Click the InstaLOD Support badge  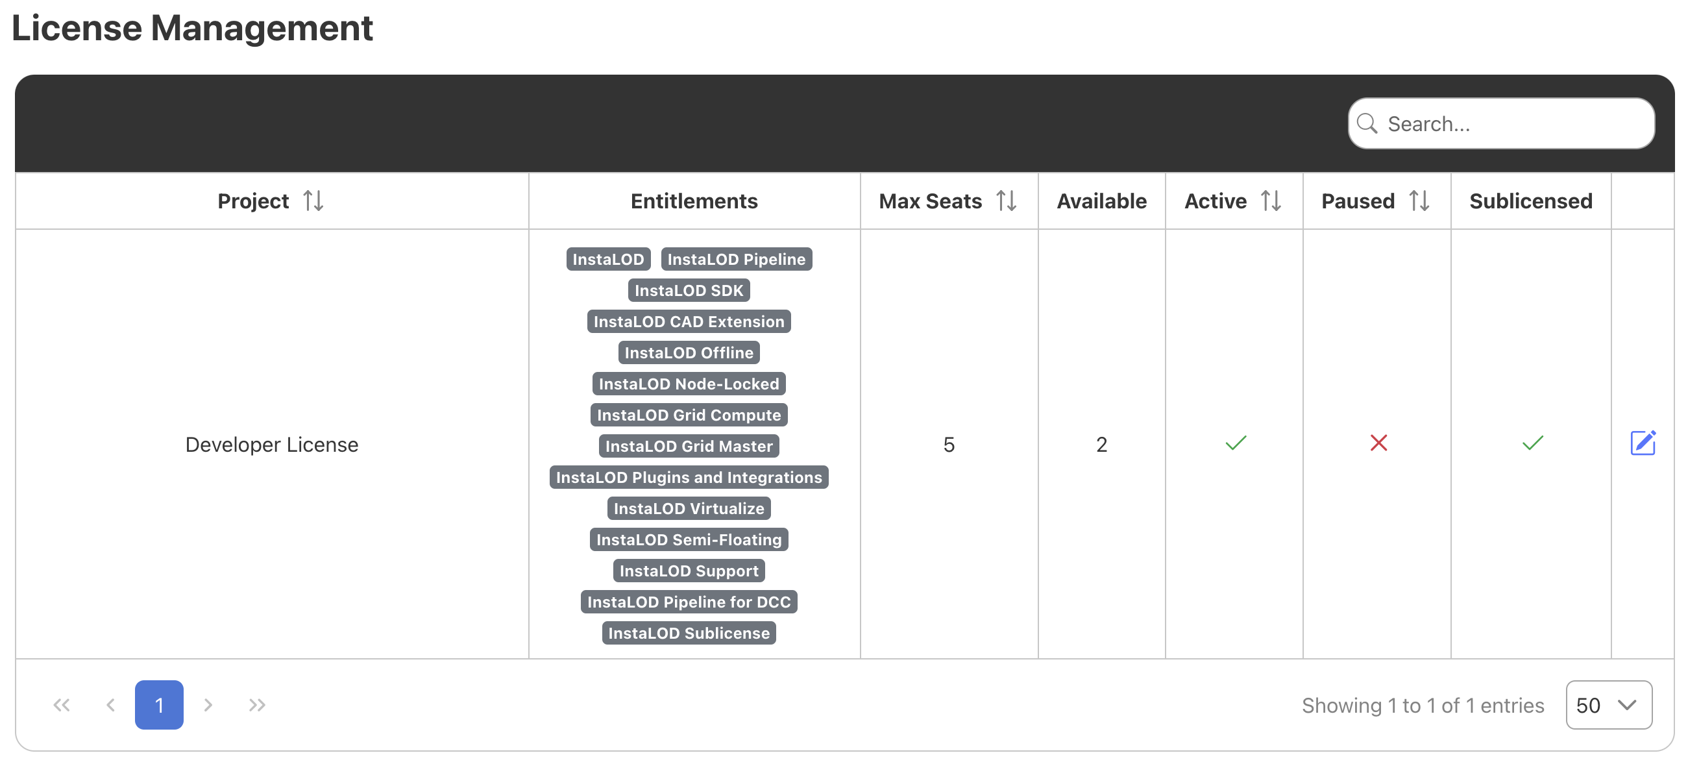pos(689,570)
